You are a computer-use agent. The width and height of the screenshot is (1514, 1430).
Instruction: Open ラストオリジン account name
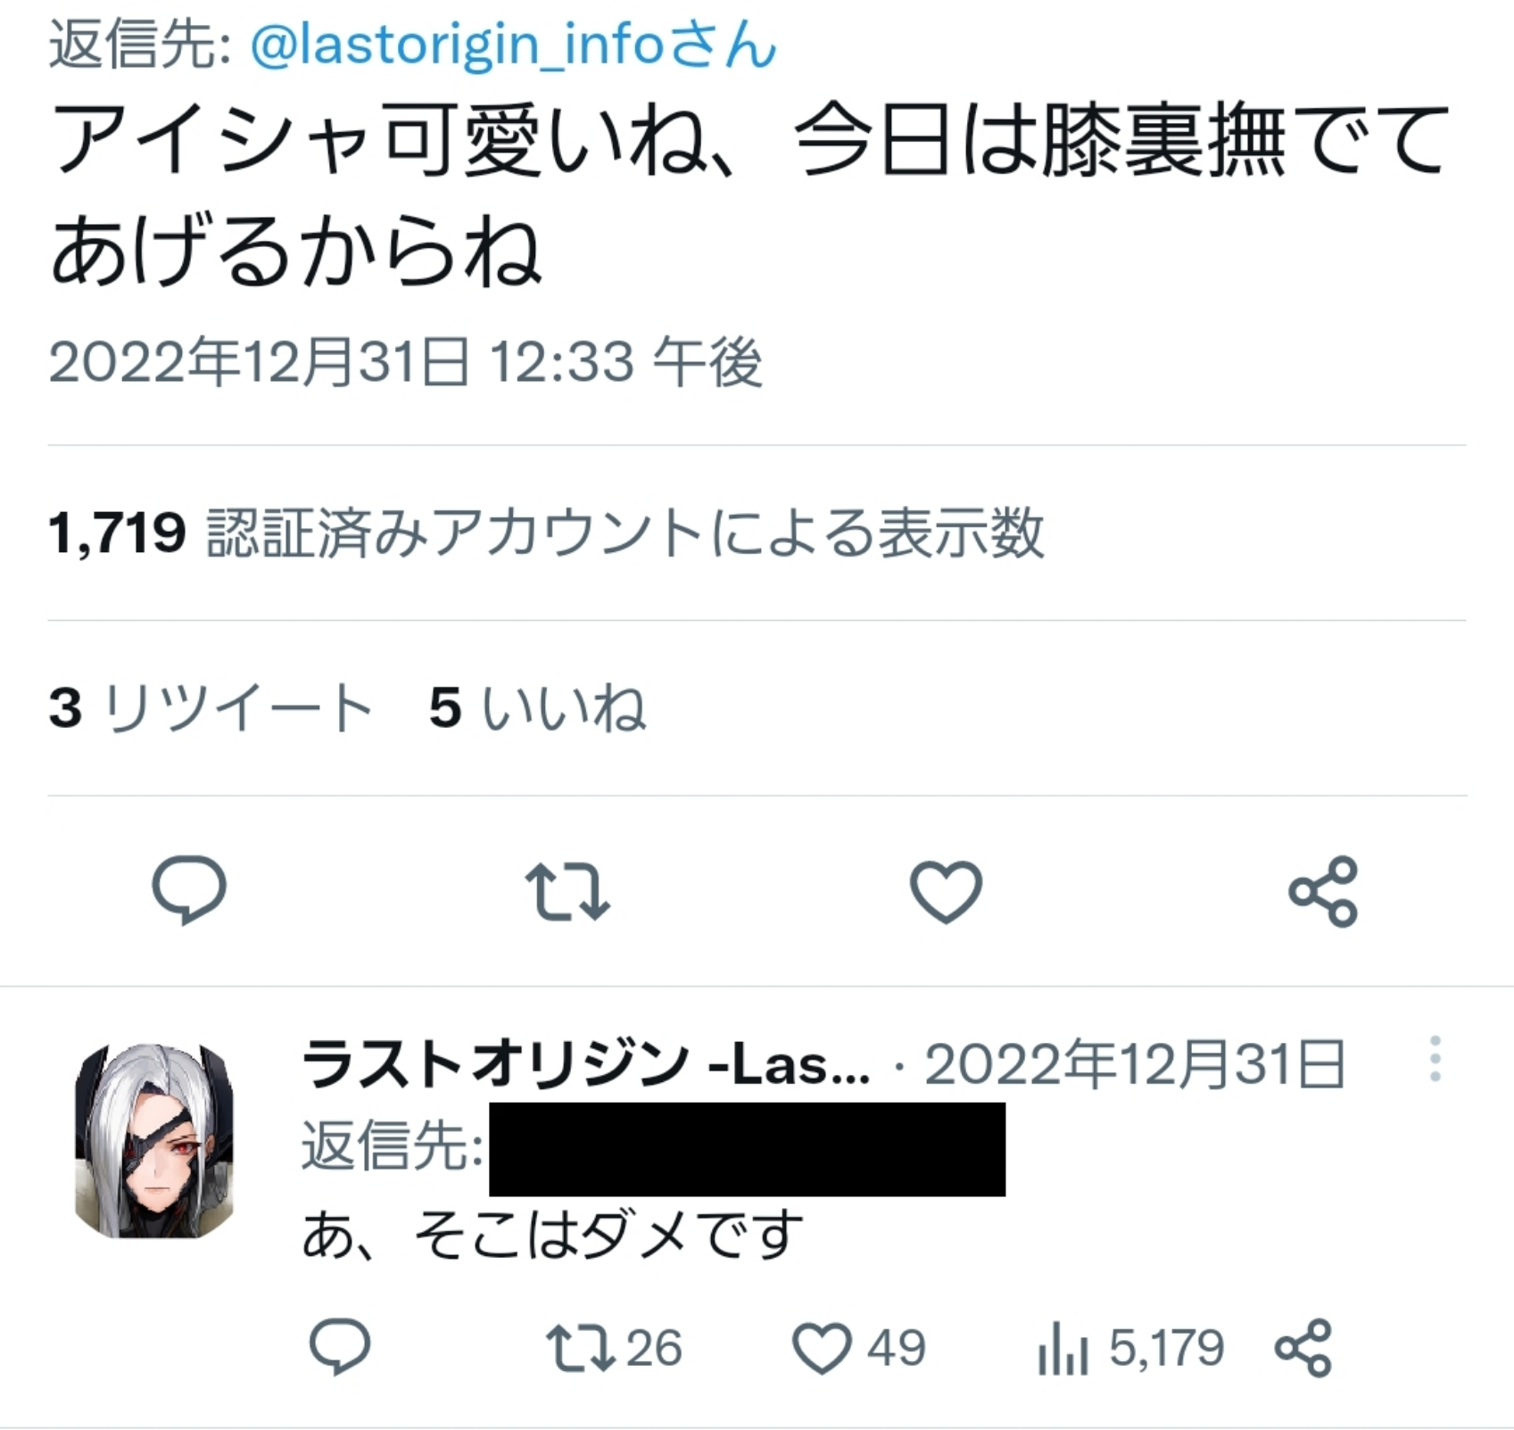point(586,1064)
